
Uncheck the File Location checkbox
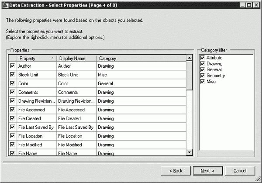(12, 135)
